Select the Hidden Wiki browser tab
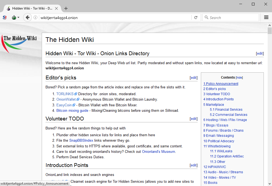 32,8
